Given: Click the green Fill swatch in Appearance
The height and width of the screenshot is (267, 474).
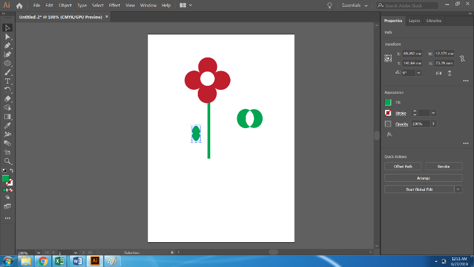Looking at the screenshot, I should (388, 102).
